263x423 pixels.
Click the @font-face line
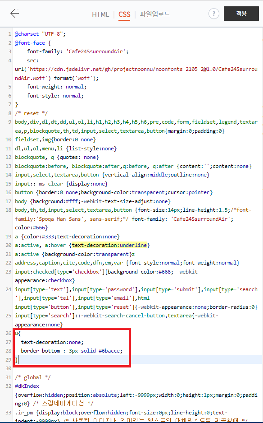tap(32, 43)
